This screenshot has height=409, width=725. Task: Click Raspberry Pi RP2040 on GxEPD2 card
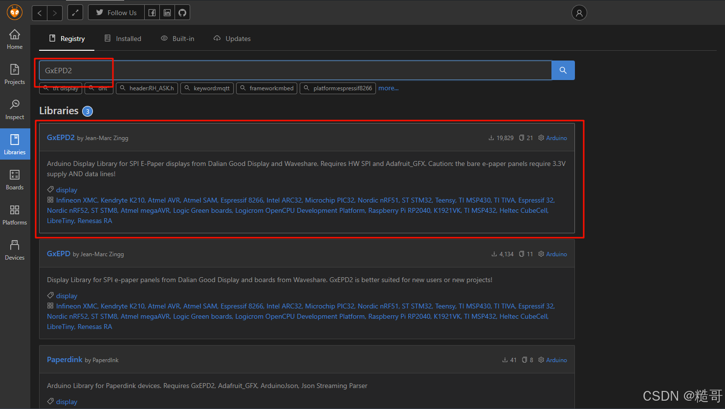coord(399,210)
